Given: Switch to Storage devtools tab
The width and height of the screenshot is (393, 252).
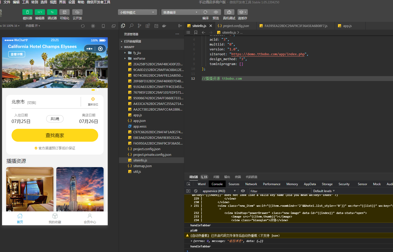Looking at the screenshot, I should coord(327,184).
